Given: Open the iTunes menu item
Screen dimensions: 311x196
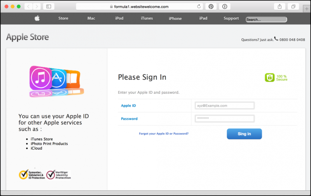Looking at the screenshot, I should tap(147, 18).
